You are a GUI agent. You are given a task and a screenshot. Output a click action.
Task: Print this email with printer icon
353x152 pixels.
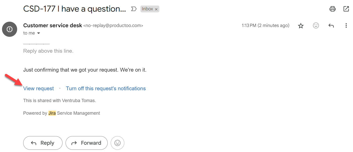click(x=333, y=9)
